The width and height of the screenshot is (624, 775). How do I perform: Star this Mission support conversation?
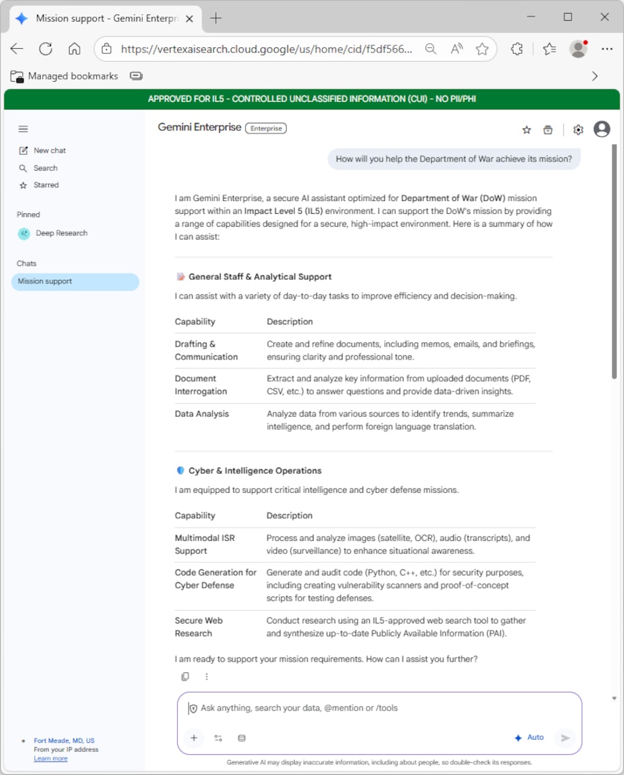[526, 130]
